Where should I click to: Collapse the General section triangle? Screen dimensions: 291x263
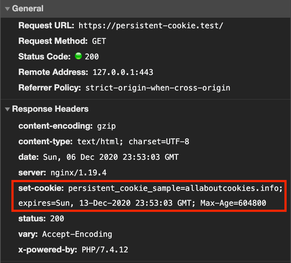click(x=7, y=9)
